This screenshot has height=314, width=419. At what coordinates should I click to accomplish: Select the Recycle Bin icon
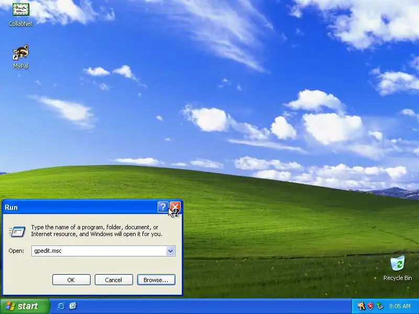click(x=398, y=268)
